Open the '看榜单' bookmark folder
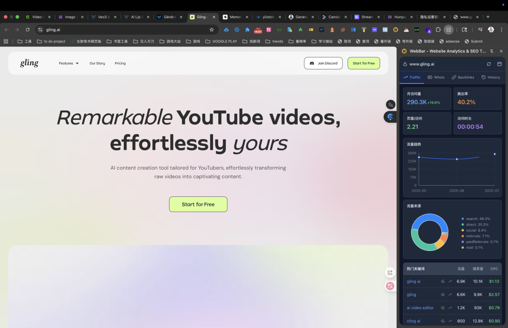This screenshot has width=508, height=328. click(297, 41)
